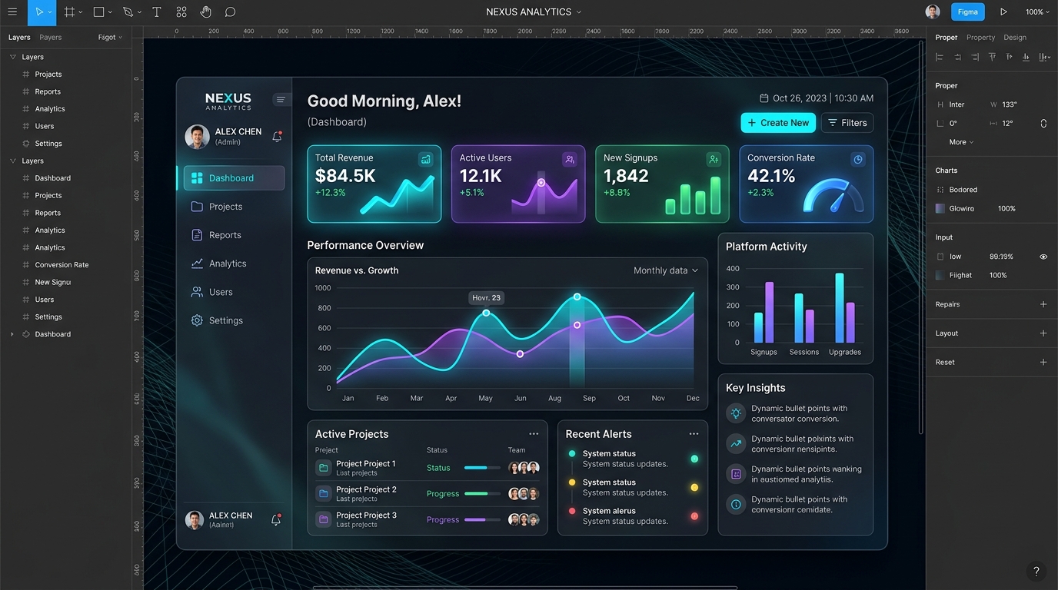Add a Reset item with plus
Viewport: 1058px width, 590px height.
click(x=1043, y=362)
